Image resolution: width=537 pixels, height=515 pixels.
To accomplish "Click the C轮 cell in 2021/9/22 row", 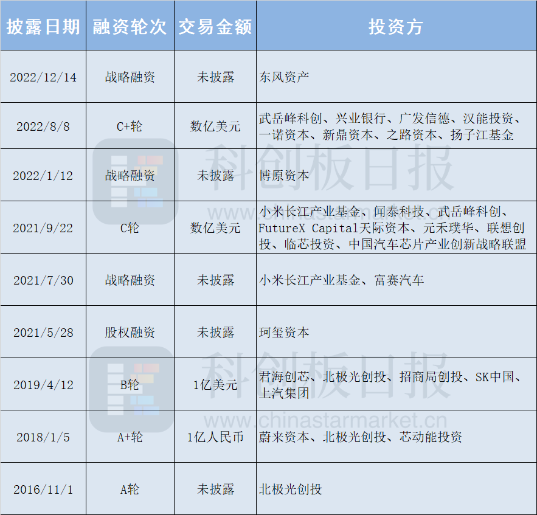I will [x=130, y=228].
